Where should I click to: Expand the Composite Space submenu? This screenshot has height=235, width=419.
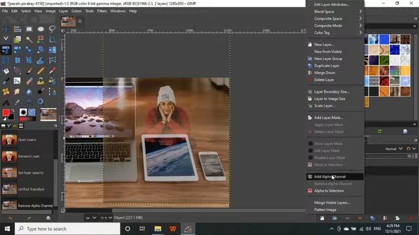point(335,19)
